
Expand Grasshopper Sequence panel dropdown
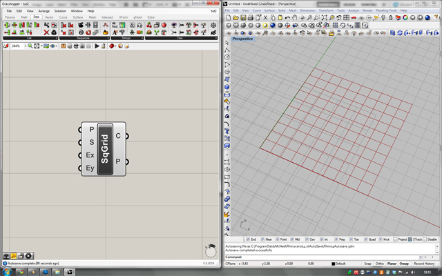[x=108, y=38]
